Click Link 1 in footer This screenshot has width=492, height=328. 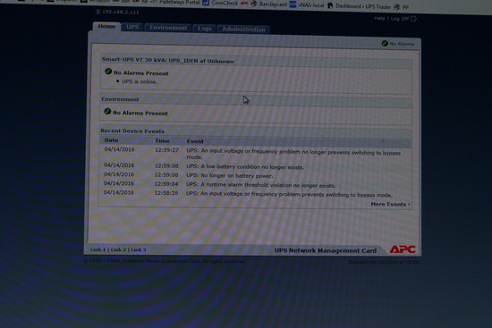coord(98,249)
